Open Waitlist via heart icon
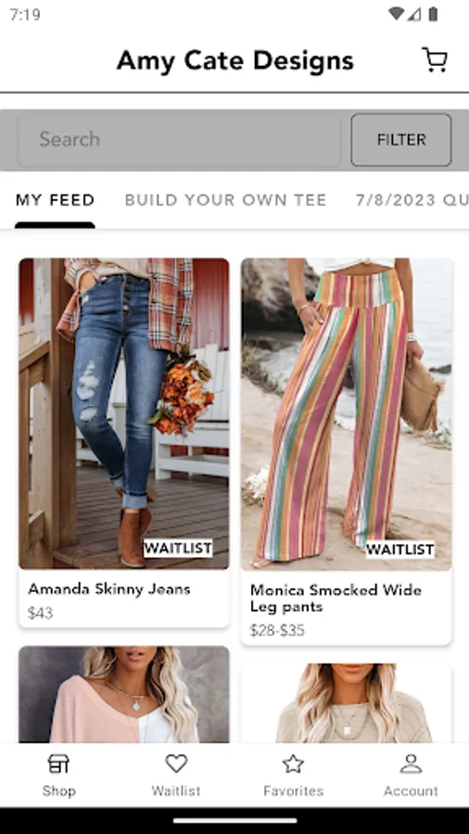 pyautogui.click(x=176, y=764)
